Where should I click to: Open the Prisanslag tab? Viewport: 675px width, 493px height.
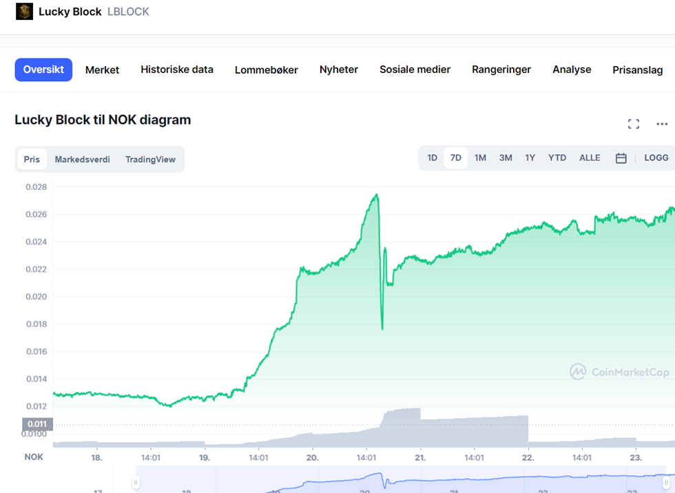[638, 70]
